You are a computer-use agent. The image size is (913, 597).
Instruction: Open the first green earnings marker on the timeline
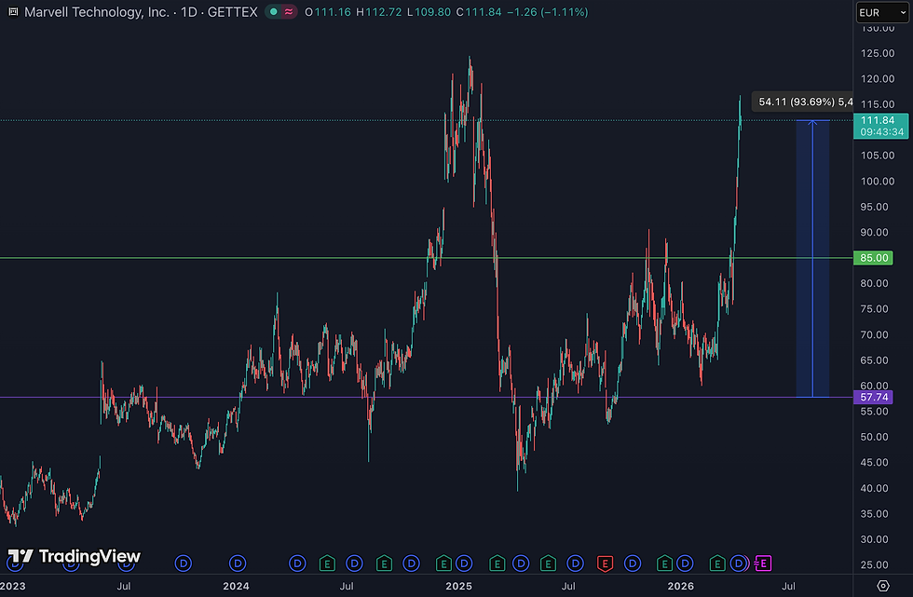coord(327,563)
